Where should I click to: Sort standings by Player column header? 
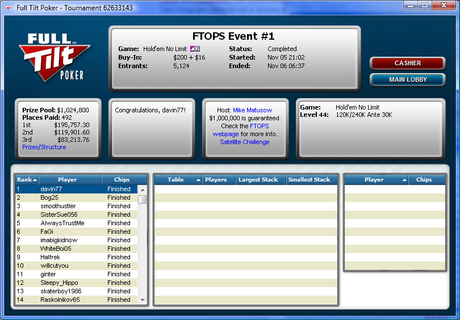pos(70,180)
